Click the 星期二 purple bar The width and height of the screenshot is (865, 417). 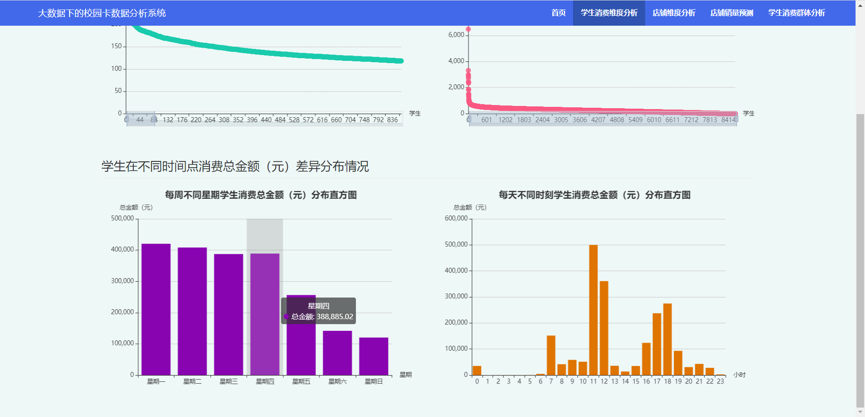192,311
